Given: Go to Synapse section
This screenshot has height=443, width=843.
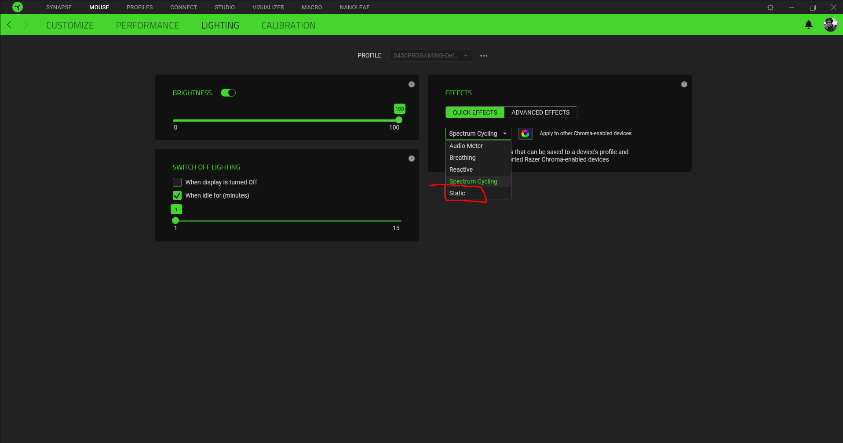Looking at the screenshot, I should [x=59, y=7].
